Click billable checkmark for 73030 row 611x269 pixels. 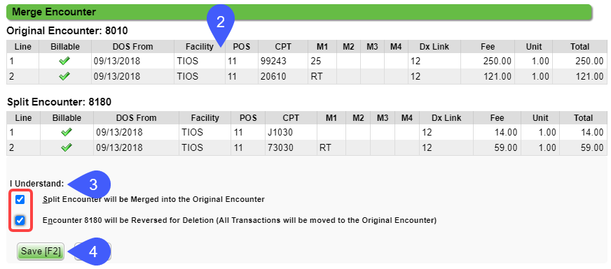(x=67, y=147)
